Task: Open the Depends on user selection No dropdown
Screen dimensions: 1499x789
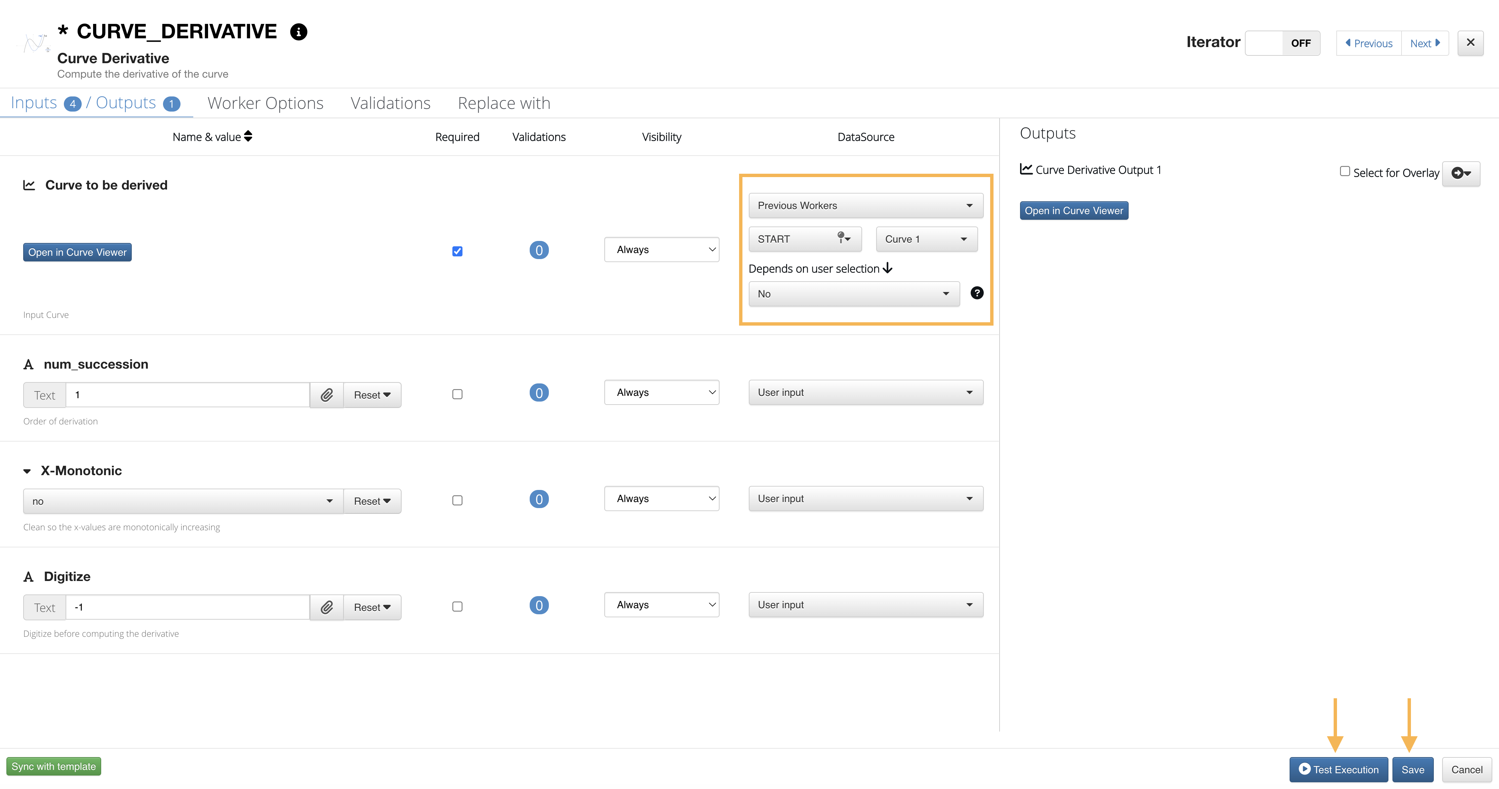Action: [x=854, y=294]
